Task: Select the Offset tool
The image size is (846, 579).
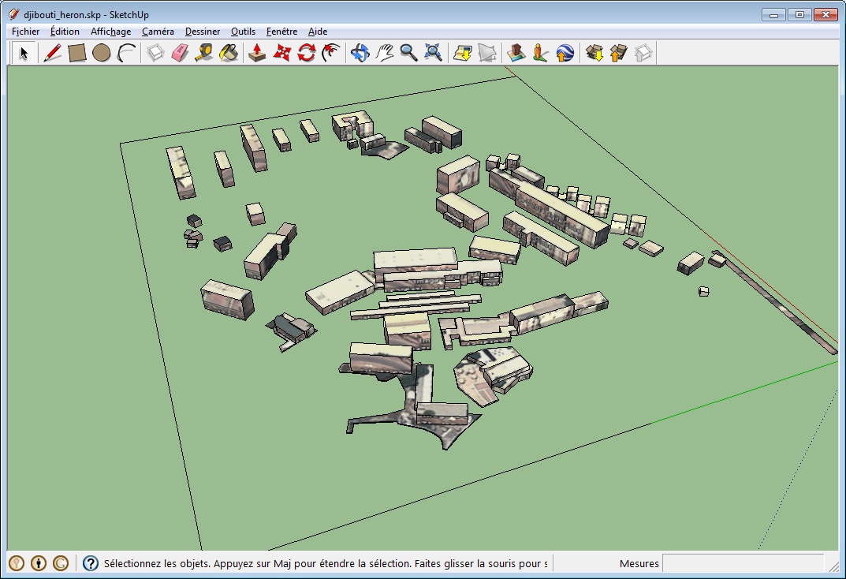Action: (x=330, y=53)
